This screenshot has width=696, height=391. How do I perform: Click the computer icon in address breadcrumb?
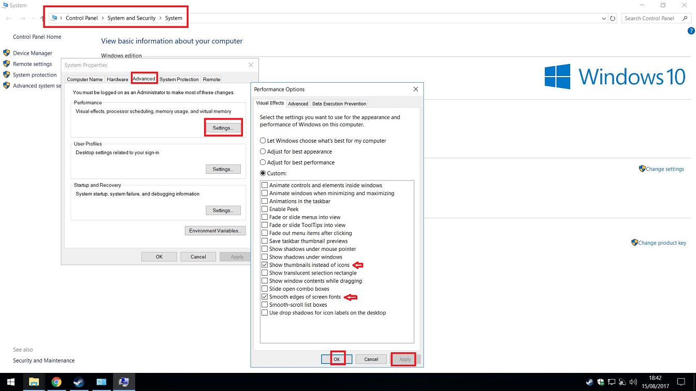pyautogui.click(x=54, y=18)
